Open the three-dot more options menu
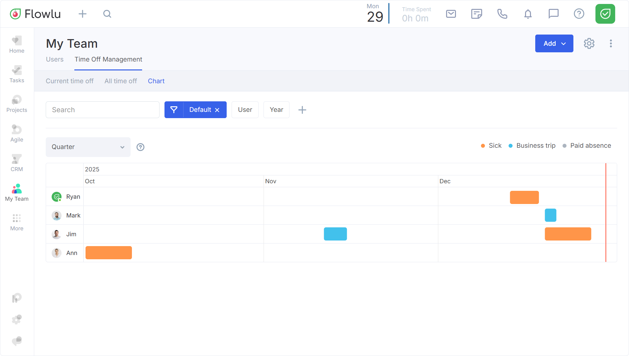 point(611,43)
